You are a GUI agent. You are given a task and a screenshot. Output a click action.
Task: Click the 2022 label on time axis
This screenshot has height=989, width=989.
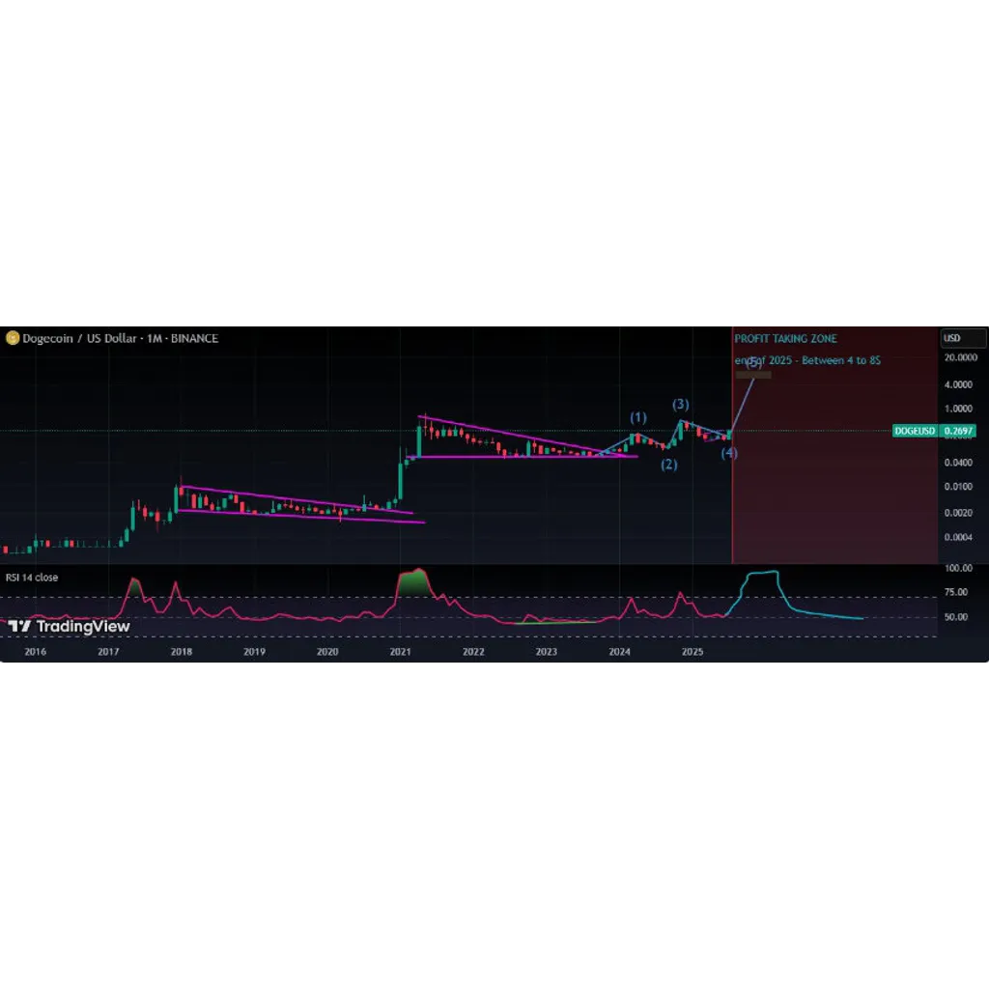click(x=473, y=652)
